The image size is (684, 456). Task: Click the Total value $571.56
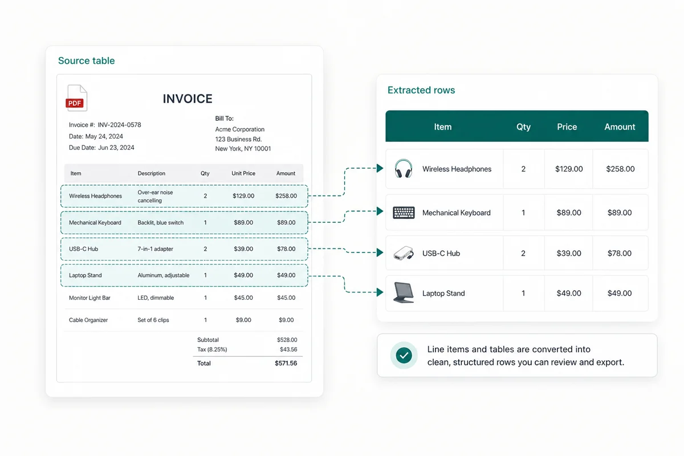click(286, 363)
